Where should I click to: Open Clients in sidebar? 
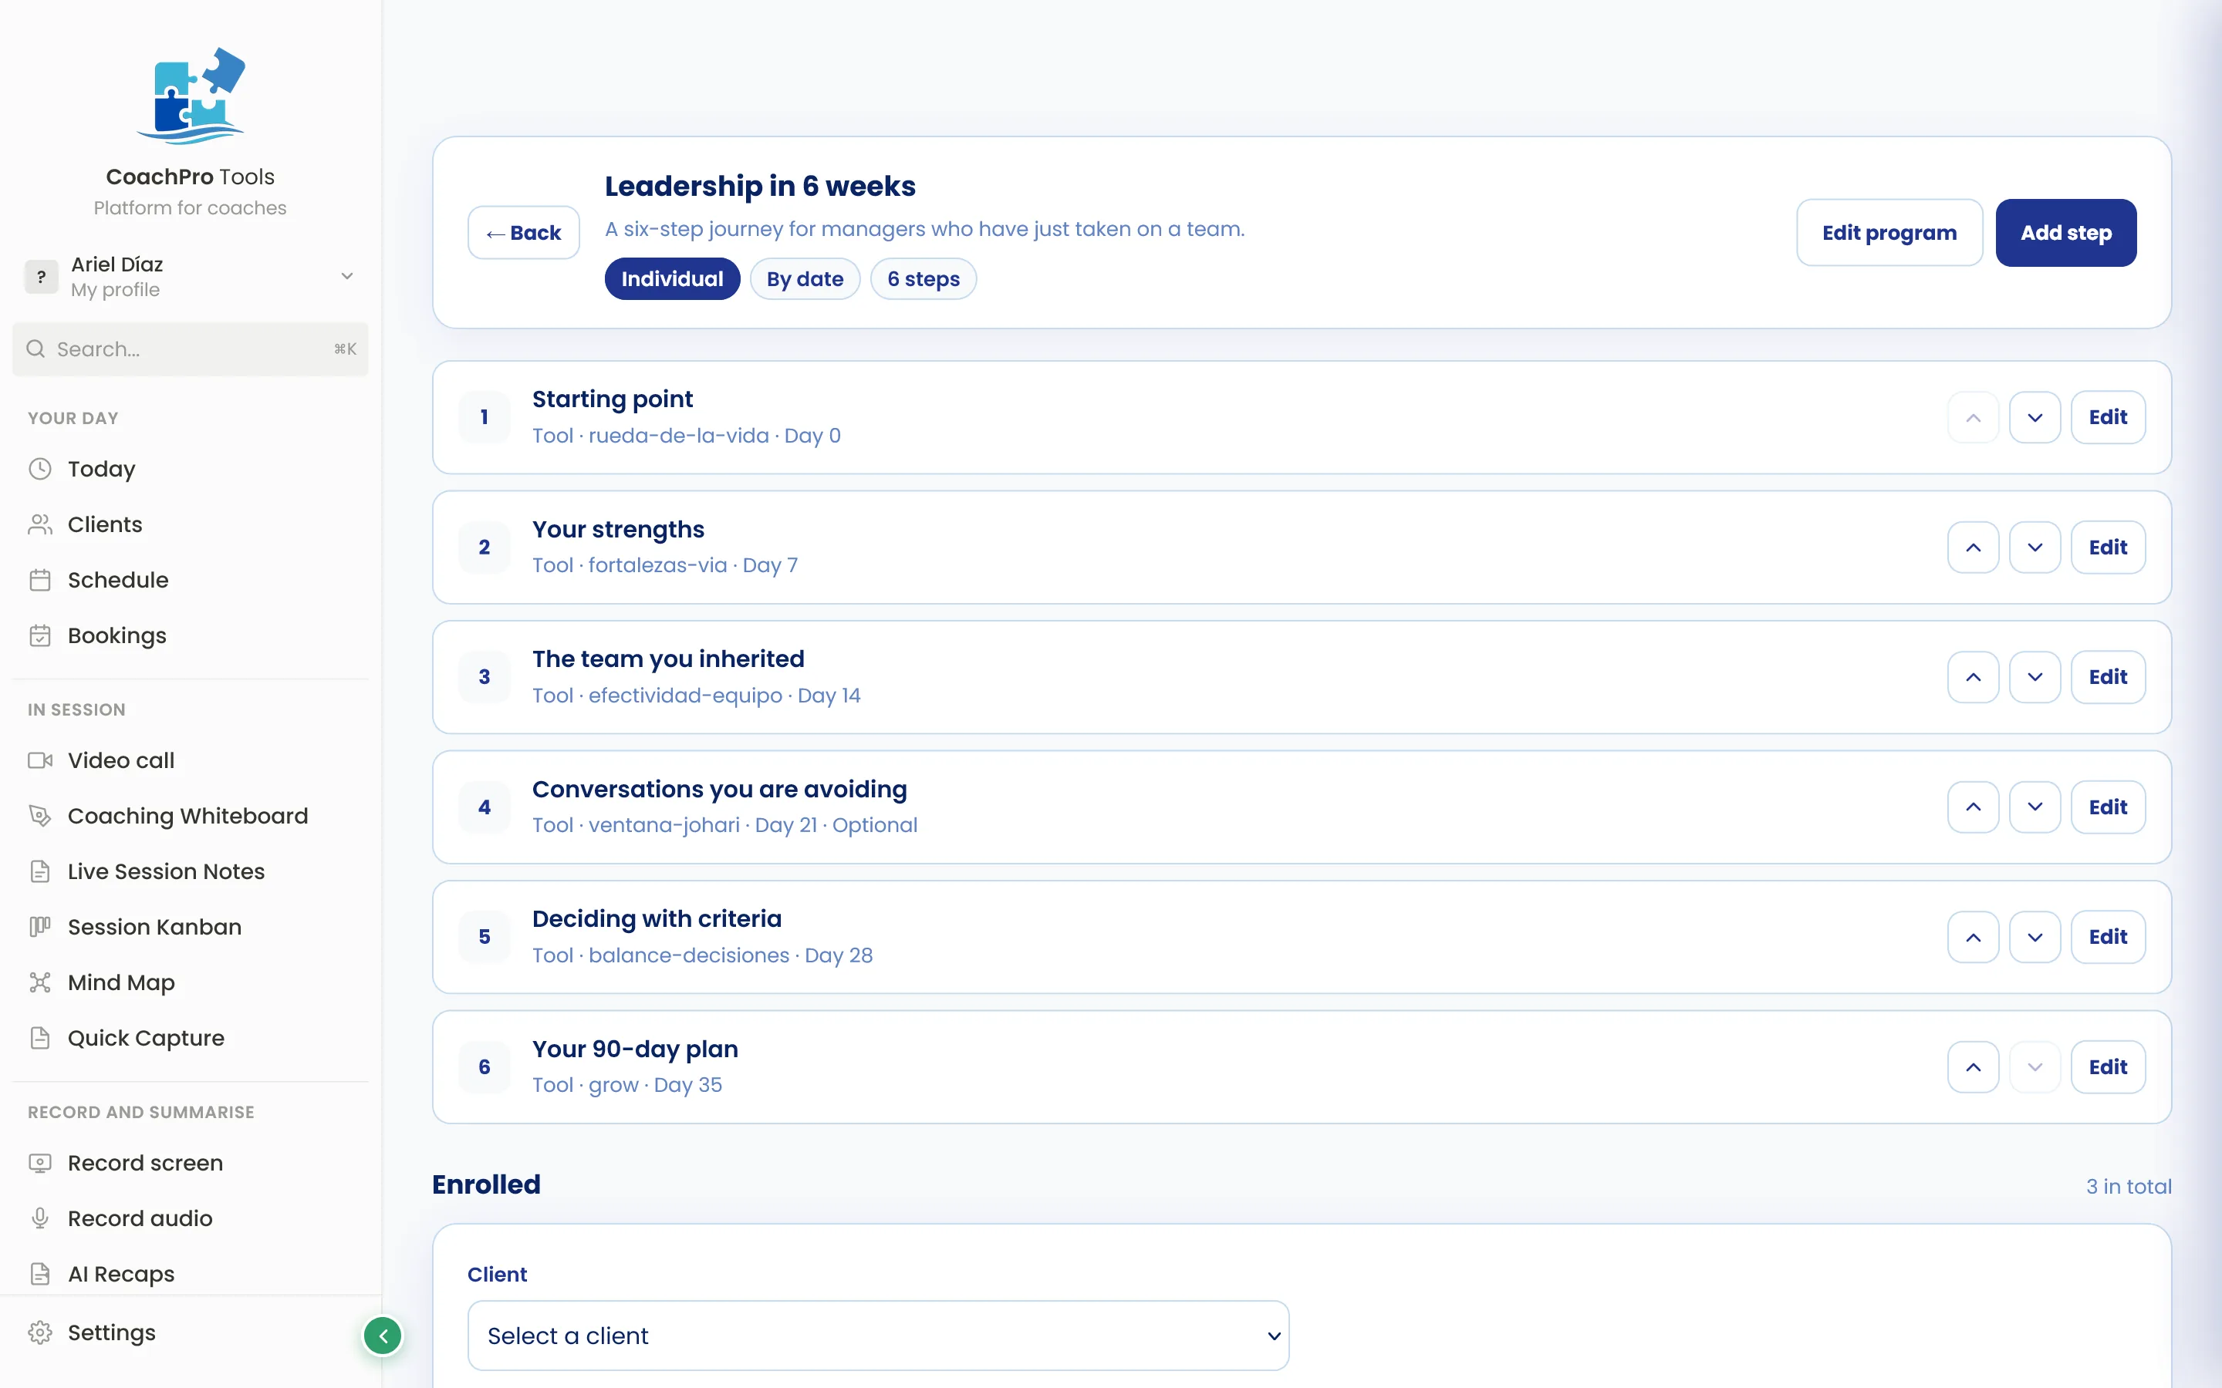point(105,524)
